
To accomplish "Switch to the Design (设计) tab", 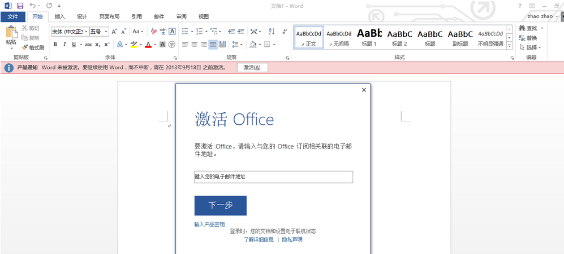I will [x=82, y=16].
